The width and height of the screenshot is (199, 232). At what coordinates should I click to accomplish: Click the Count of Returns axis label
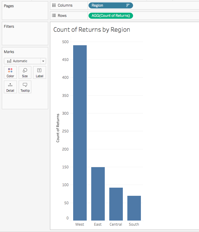58,128
